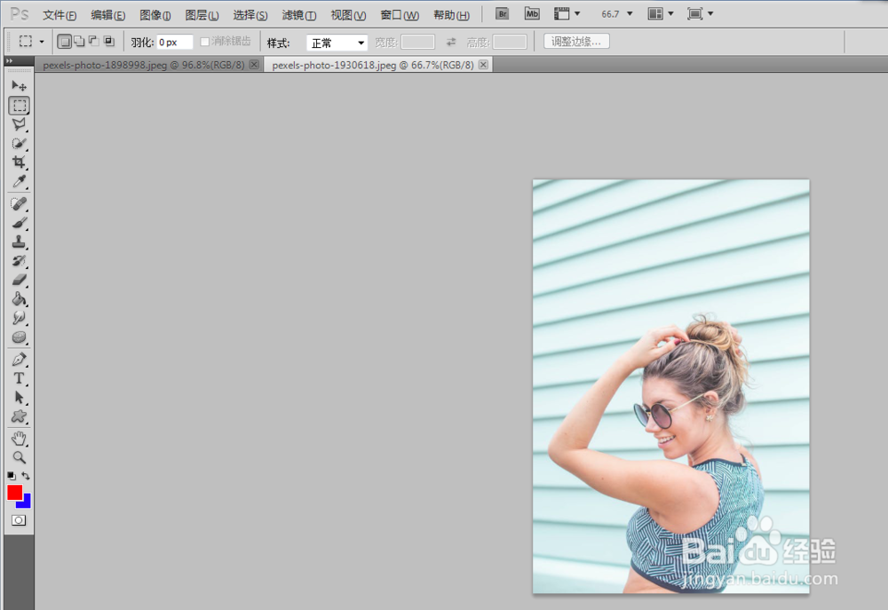Select the Rectangular Marquee tool
888x610 pixels.
coord(20,106)
